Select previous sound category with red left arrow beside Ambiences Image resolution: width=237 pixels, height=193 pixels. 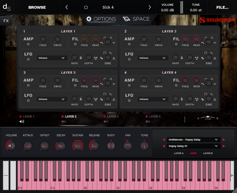[164, 139]
